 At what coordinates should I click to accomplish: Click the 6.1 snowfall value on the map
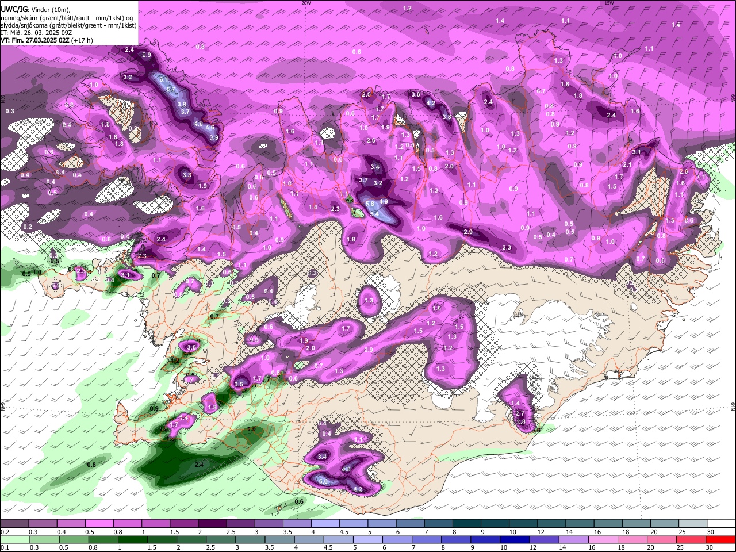pos(164,79)
